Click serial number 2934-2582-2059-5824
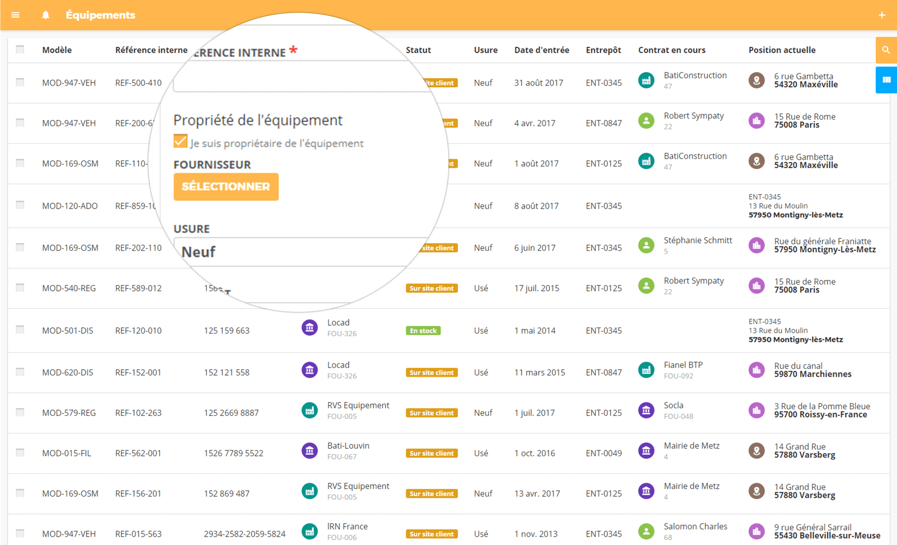This screenshot has height=545, width=897. point(245,534)
